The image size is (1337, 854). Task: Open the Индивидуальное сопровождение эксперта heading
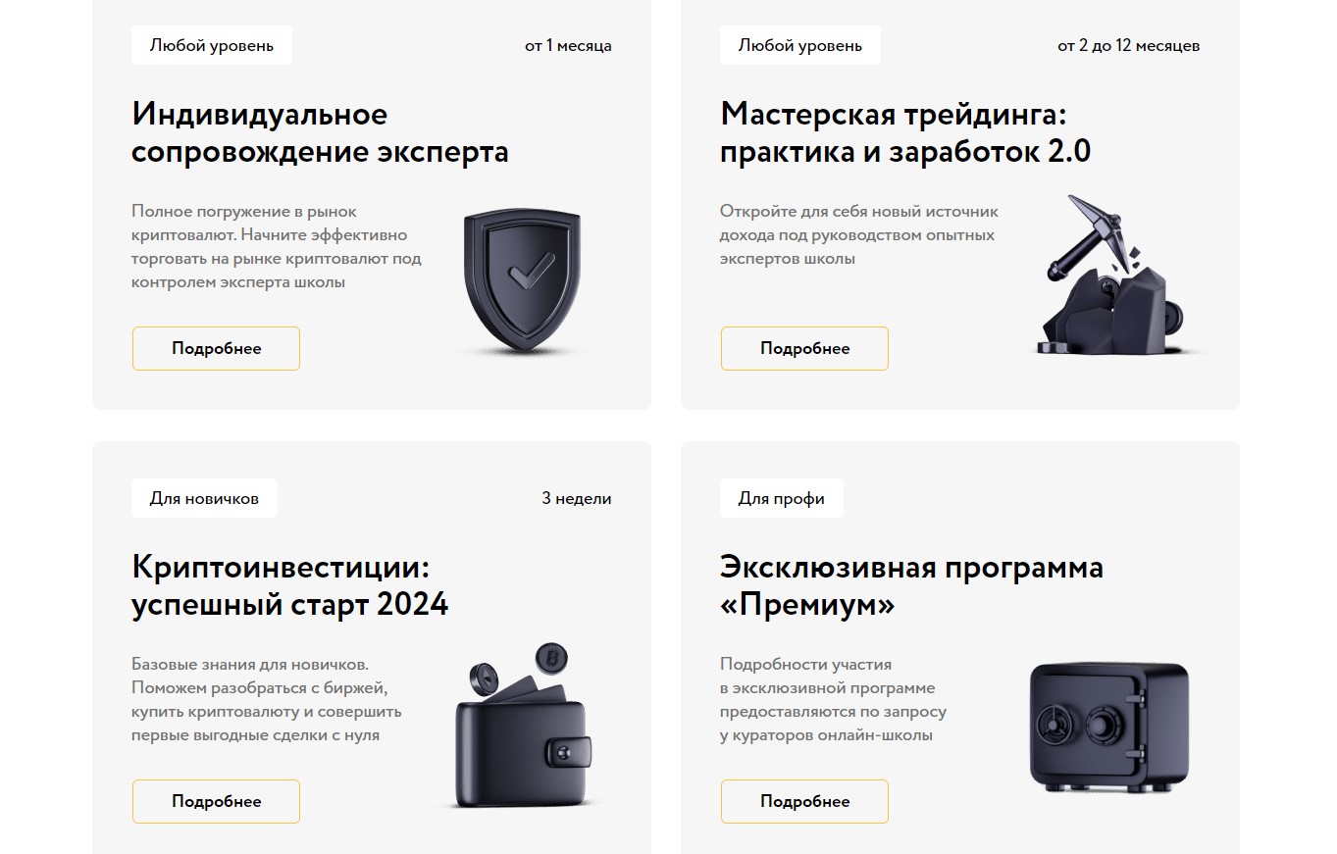(x=320, y=132)
